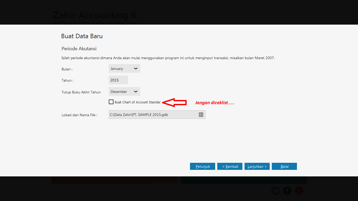
Task: Click the Lokasi dan Nama File label
Action: (x=79, y=115)
